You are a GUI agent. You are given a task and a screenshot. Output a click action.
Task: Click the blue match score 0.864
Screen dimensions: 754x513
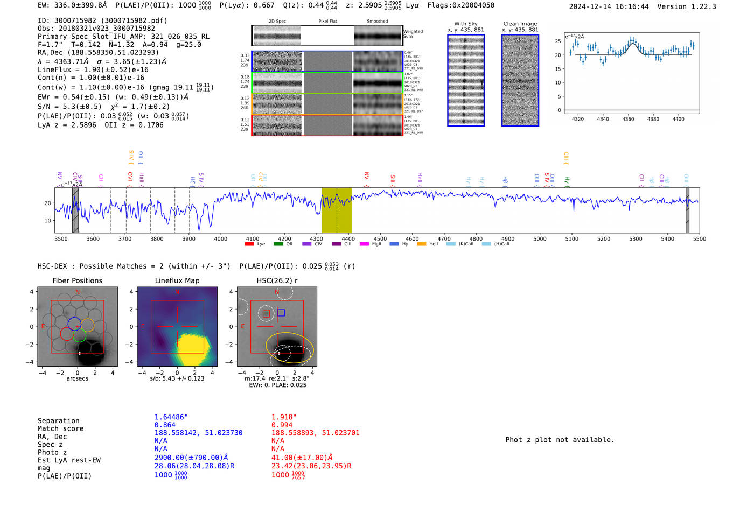tap(165, 425)
